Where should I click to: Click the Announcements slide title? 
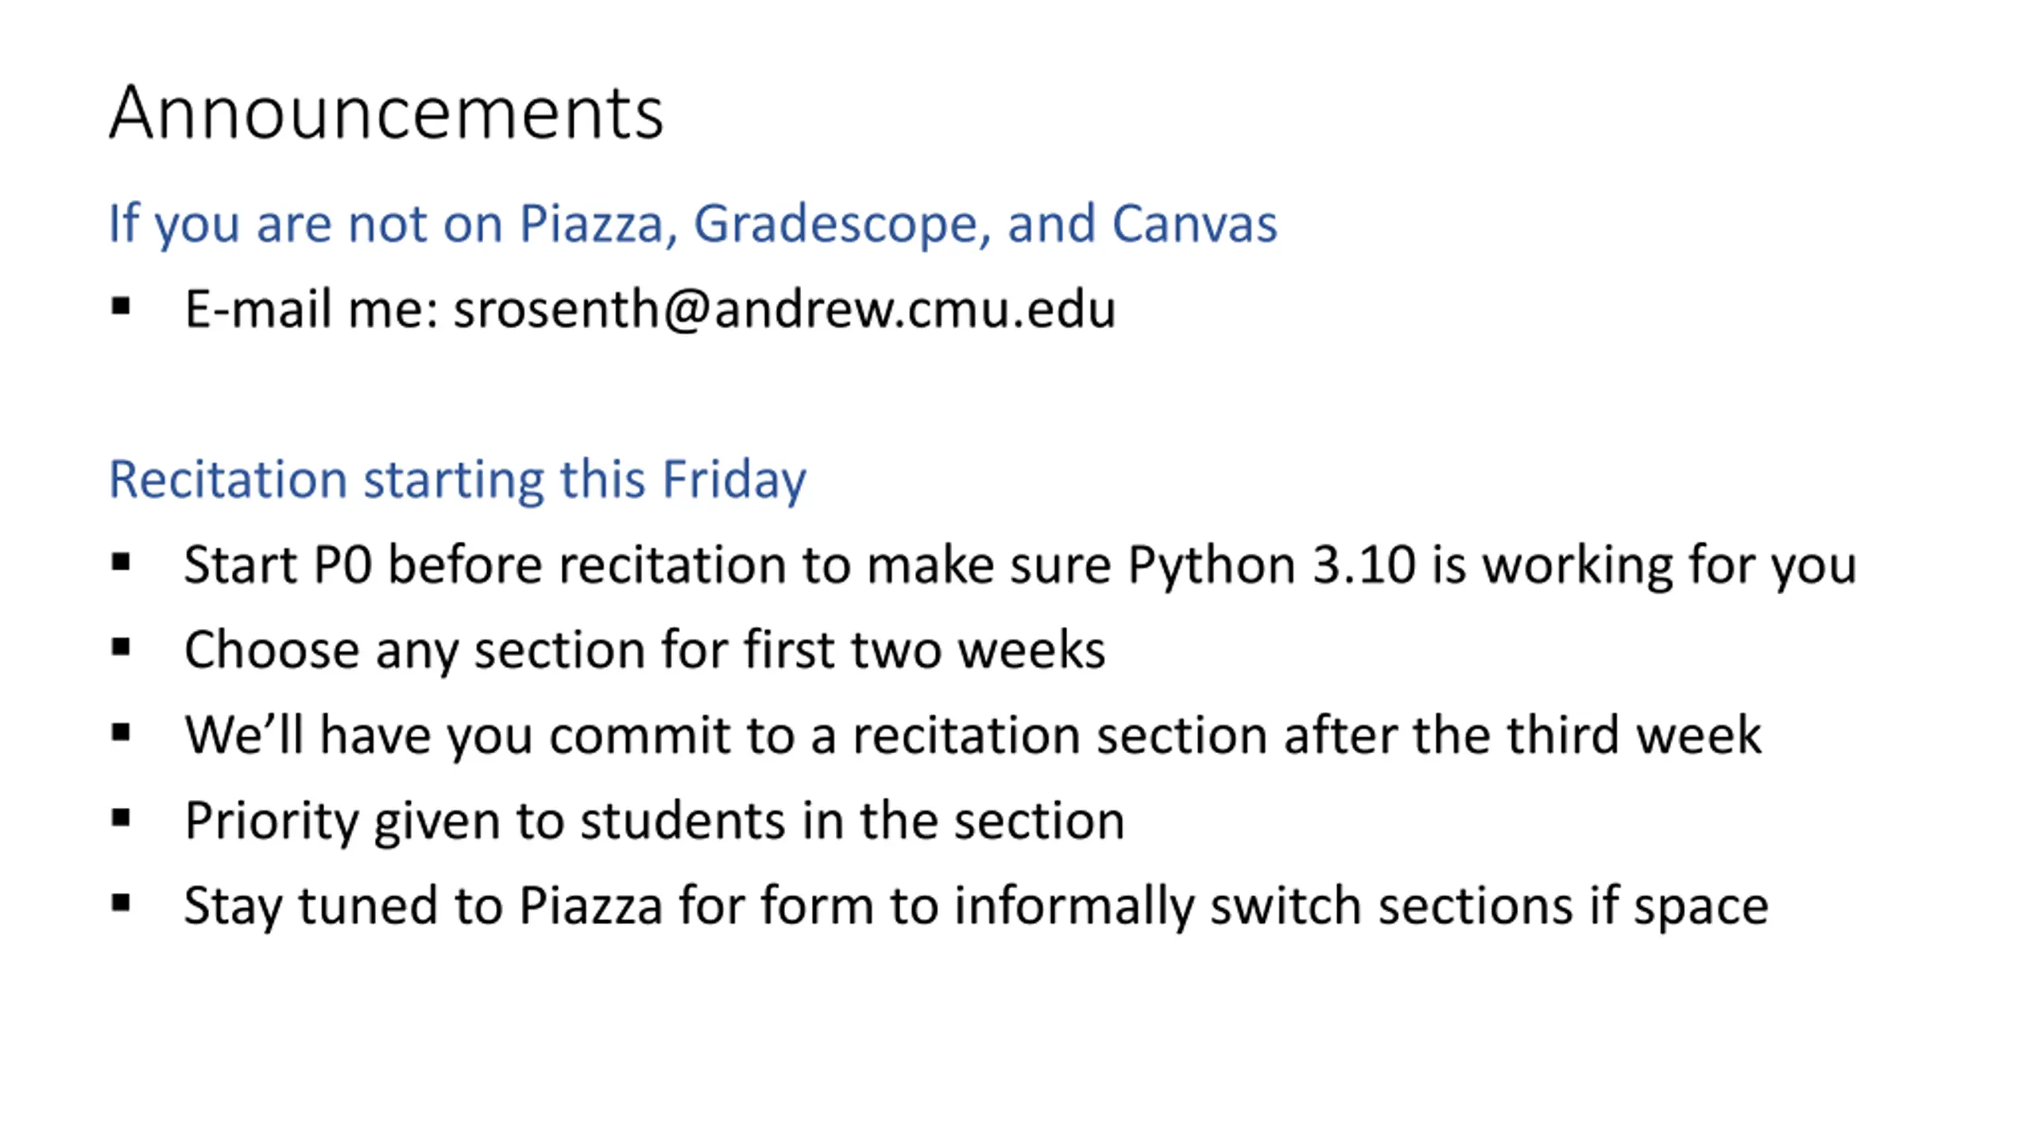click(x=386, y=114)
